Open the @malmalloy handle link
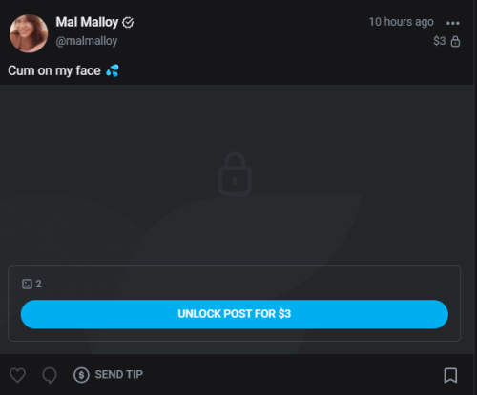 [x=87, y=41]
